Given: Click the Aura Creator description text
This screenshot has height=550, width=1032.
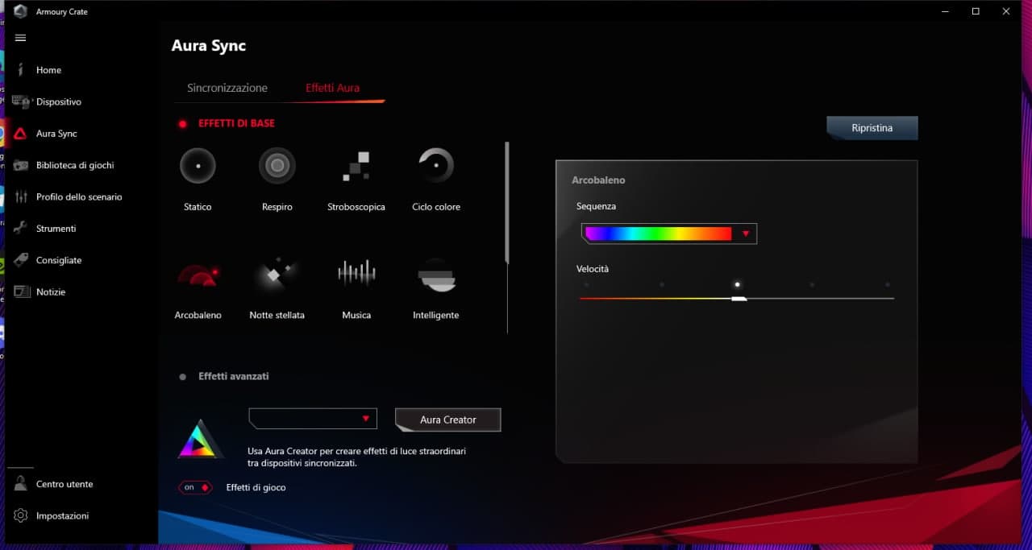Looking at the screenshot, I should 356,457.
